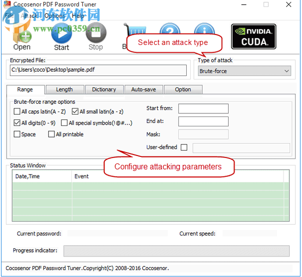The image size is (302, 277).
Task: Click the NVIDIA CUDA logo
Action: pyautogui.click(x=254, y=36)
